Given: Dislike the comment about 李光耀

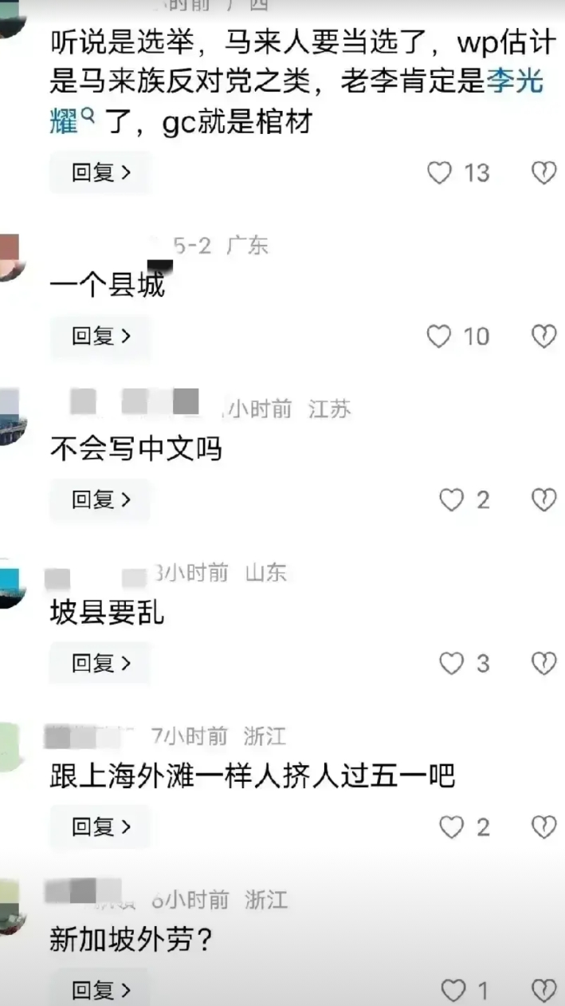Looking at the screenshot, I should pyautogui.click(x=543, y=172).
